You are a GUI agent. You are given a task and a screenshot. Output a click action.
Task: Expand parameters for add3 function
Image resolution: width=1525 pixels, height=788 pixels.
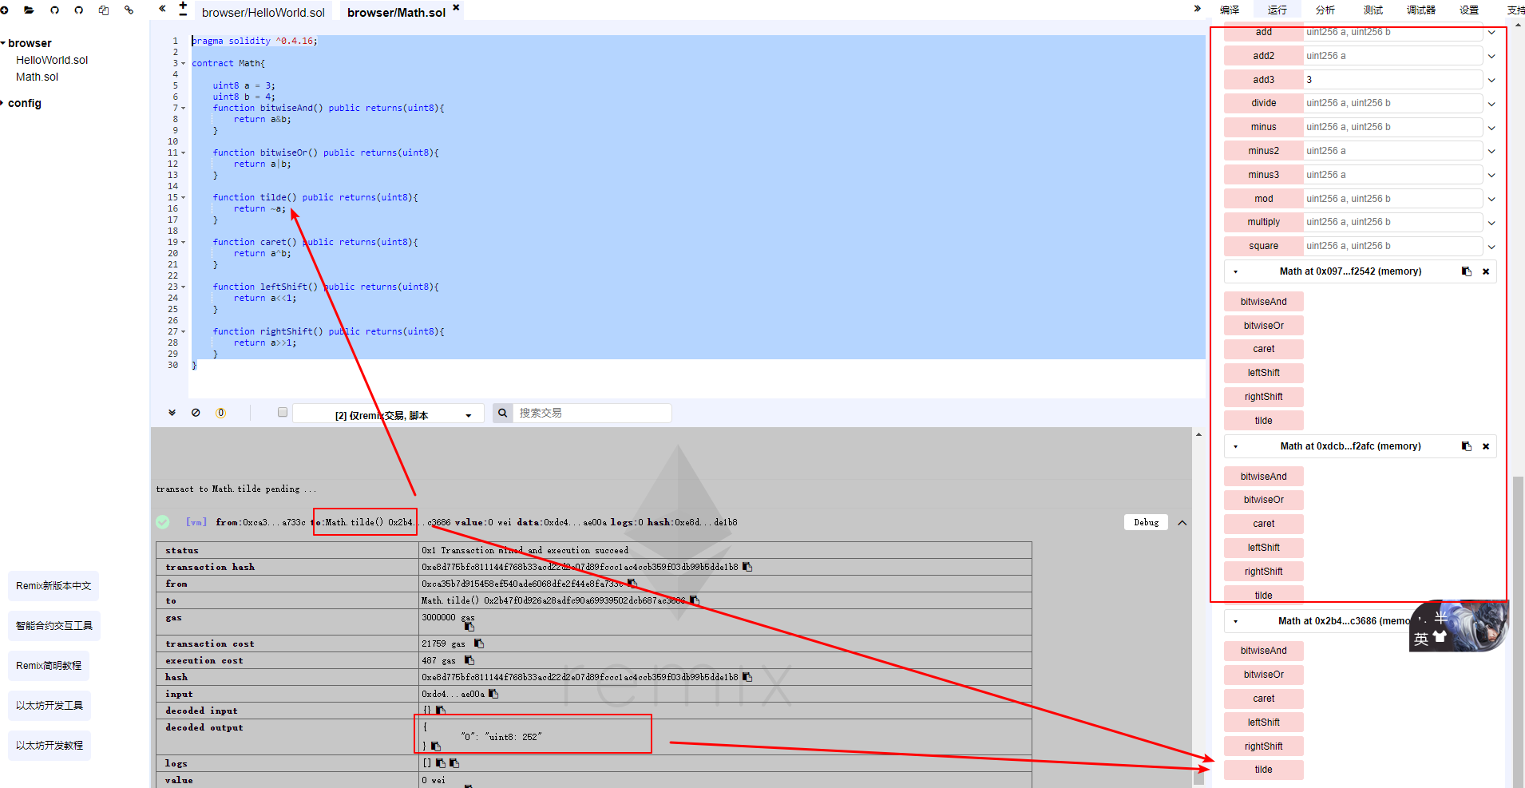pos(1491,80)
